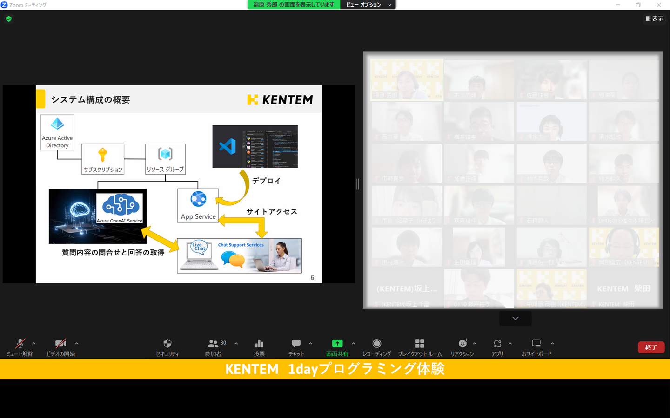Click the 質問内容の問合せと回答の取得 caption

coord(113,252)
